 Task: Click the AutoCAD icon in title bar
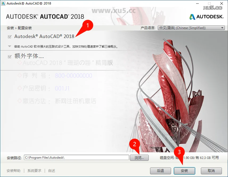tap(3, 3)
